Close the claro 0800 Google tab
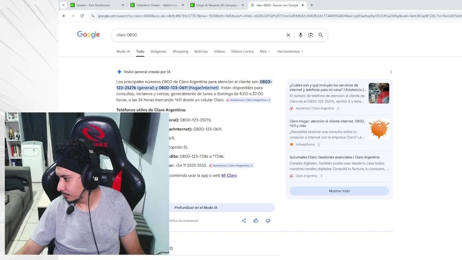Screen dimensions: 462x260 point(303,5)
